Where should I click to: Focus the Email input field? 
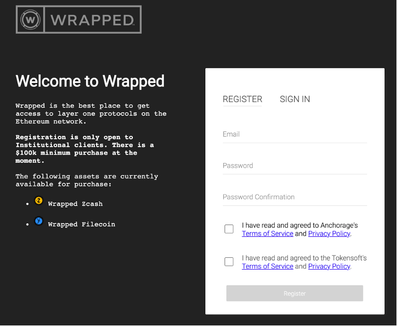[295, 134]
